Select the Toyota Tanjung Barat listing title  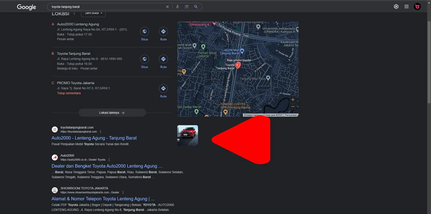[74, 54]
